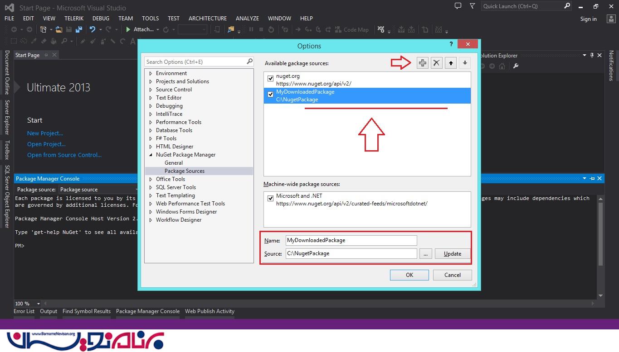Screen dimensions: 619x352
Task: Click the Save All toolbar icon
Action: 79,29
